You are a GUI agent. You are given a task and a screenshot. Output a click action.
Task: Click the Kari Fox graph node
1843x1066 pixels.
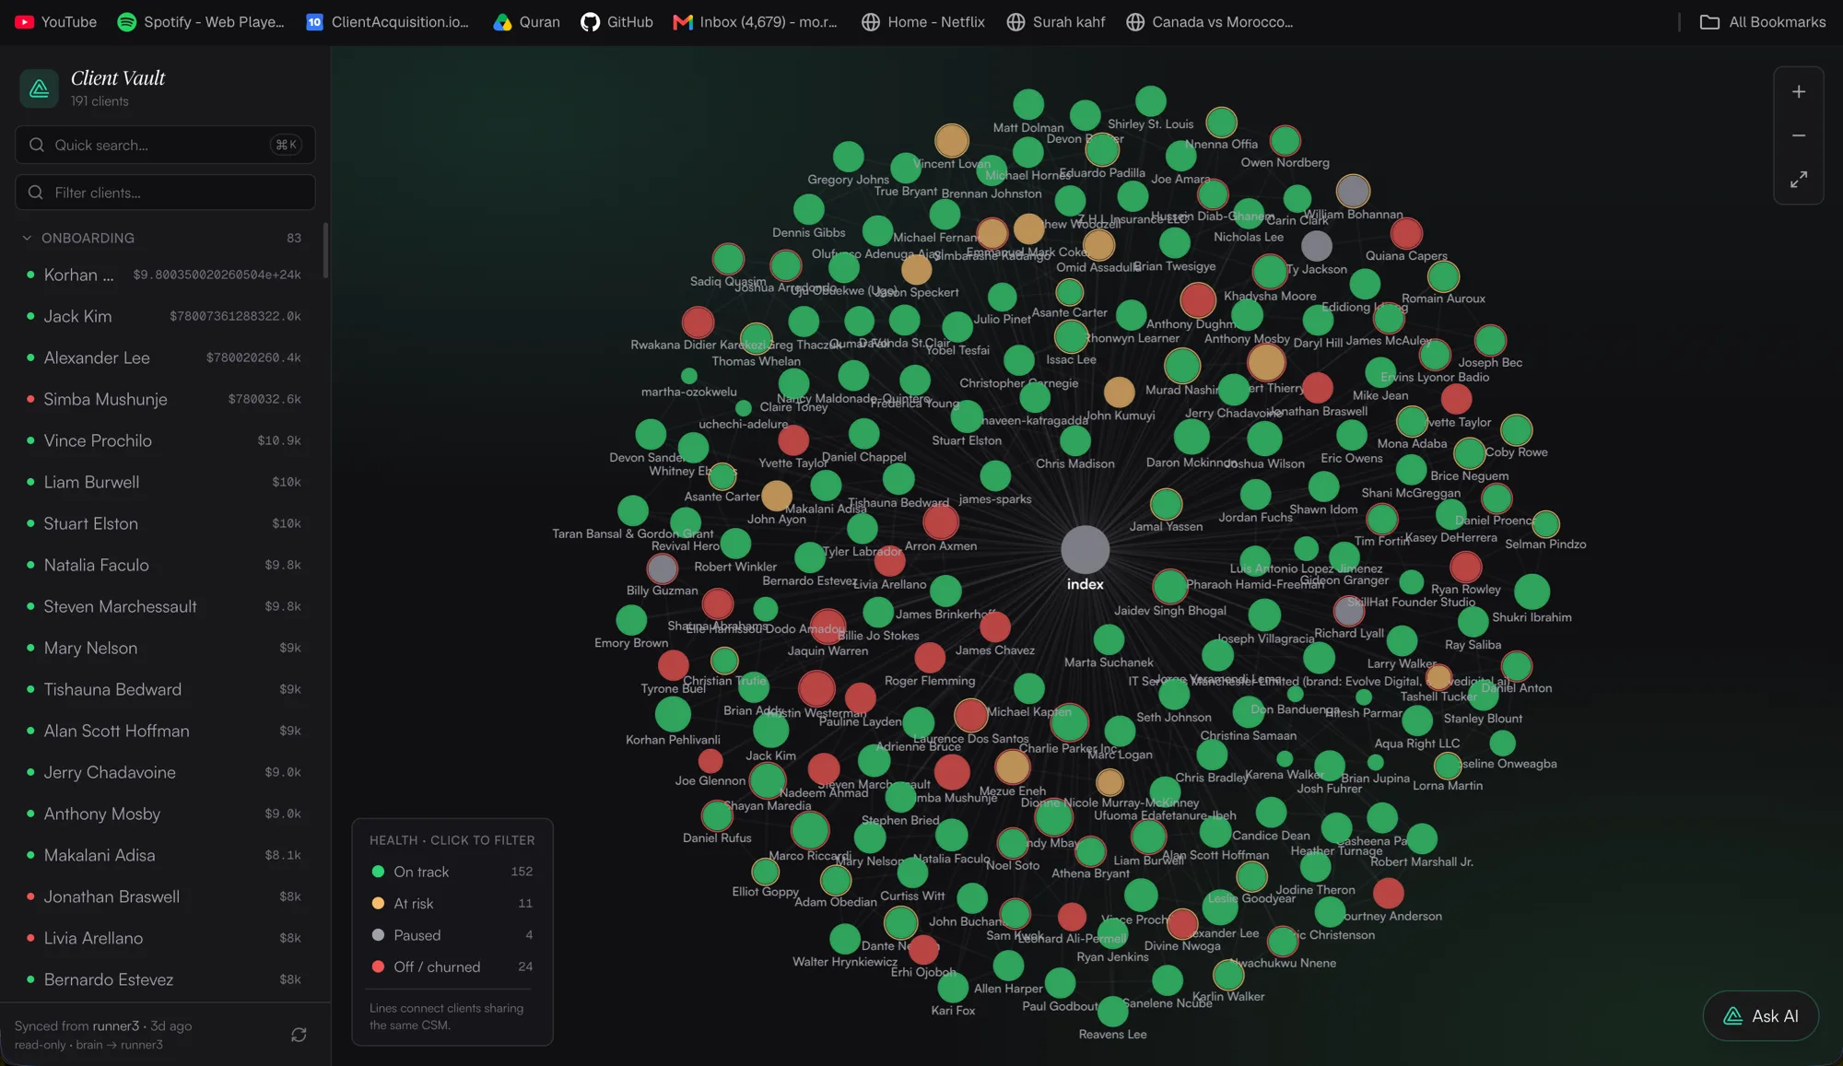953,987
